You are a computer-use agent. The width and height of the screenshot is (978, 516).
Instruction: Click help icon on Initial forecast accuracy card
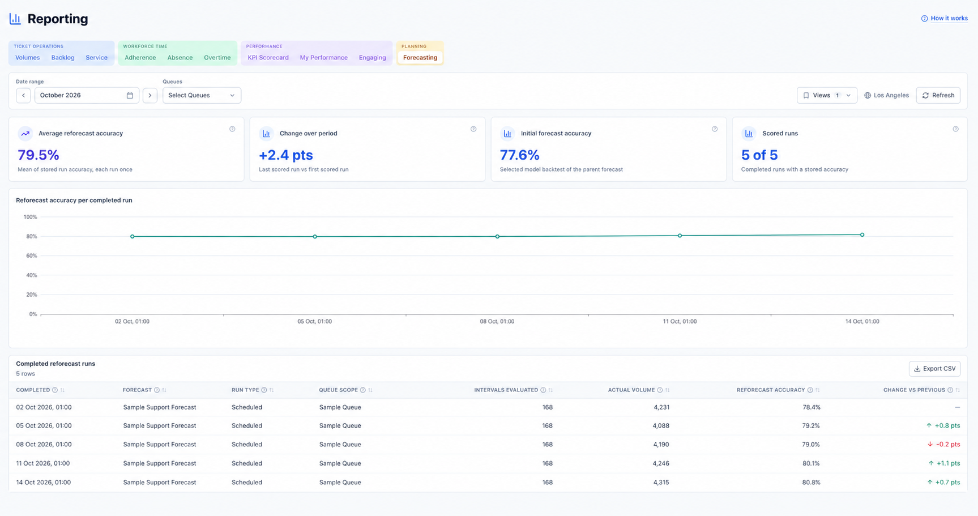715,129
